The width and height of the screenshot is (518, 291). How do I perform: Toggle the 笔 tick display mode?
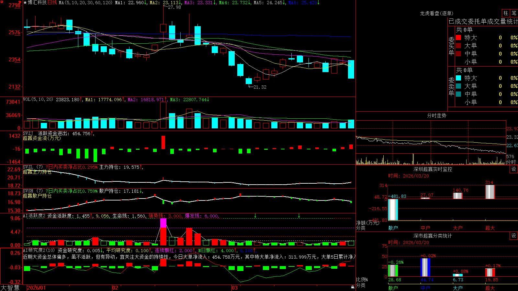click(514, 13)
